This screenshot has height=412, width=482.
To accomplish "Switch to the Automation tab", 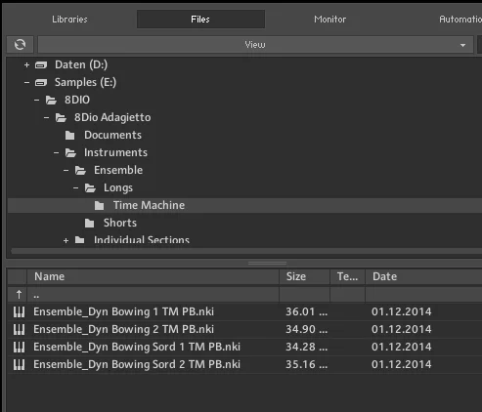I will pyautogui.click(x=460, y=20).
